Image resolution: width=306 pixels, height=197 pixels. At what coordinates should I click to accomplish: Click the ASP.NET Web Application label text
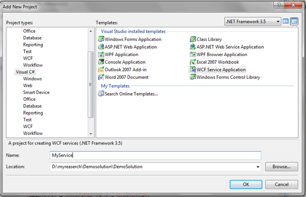(131, 47)
